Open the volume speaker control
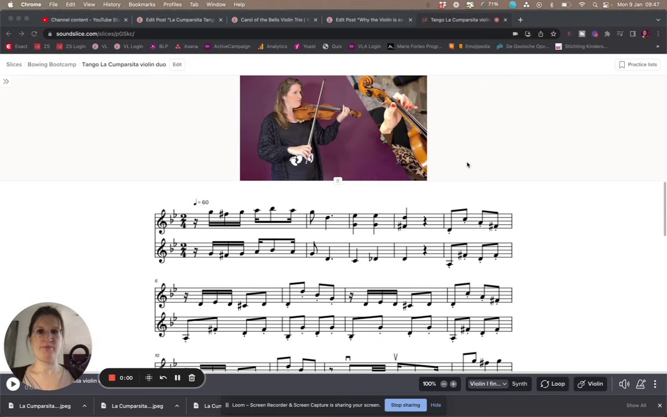Screen dimensions: 667x417 [624, 384]
